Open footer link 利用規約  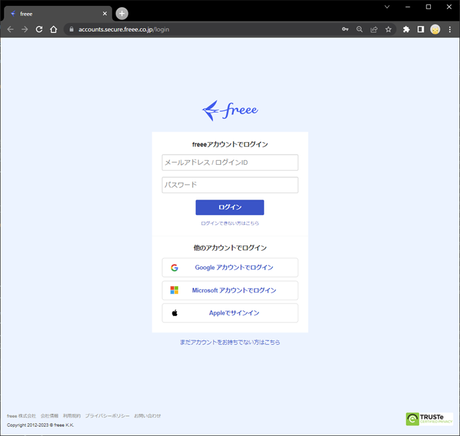pos(72,416)
